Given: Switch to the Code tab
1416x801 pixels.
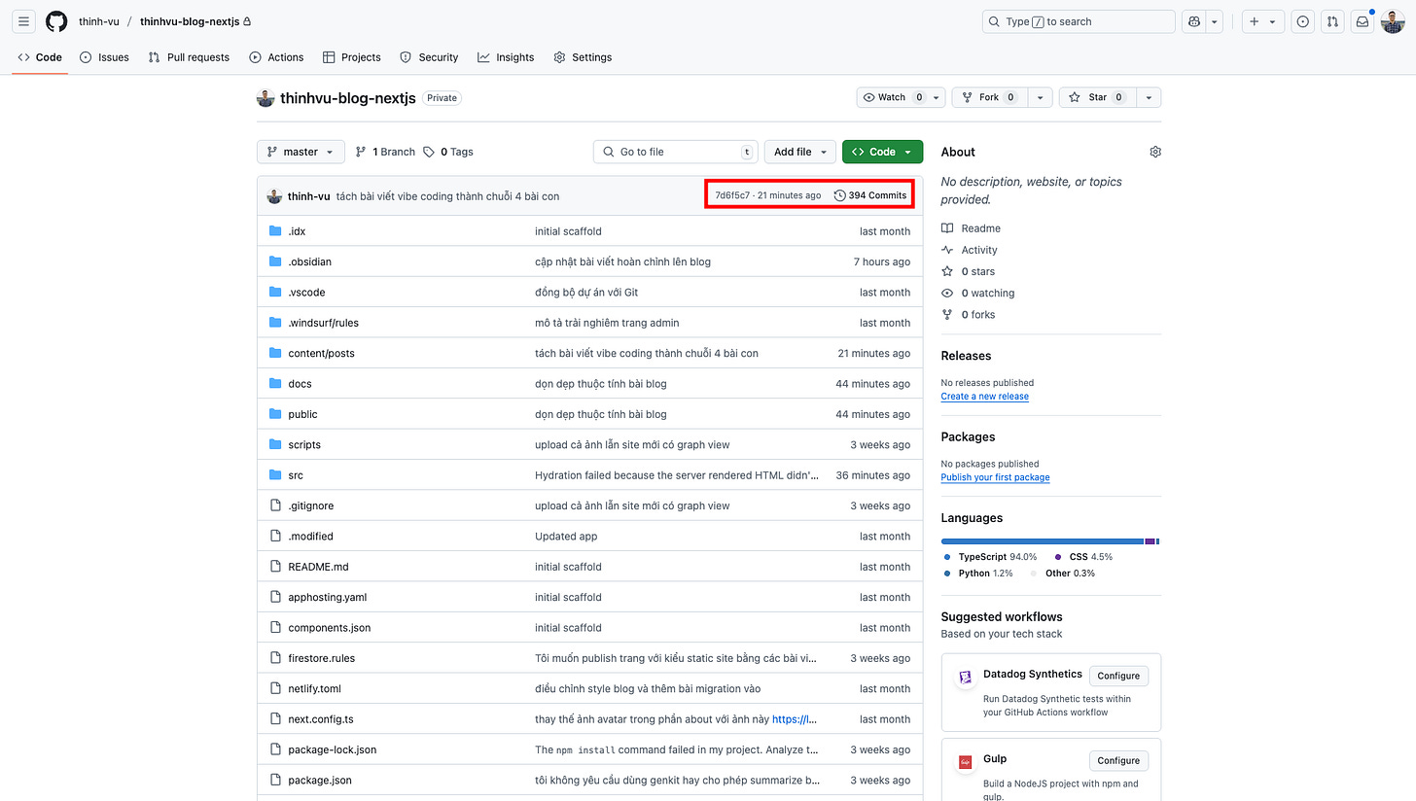Looking at the screenshot, I should pyautogui.click(x=40, y=57).
